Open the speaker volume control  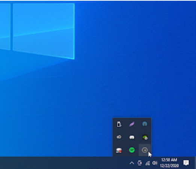(x=155, y=163)
